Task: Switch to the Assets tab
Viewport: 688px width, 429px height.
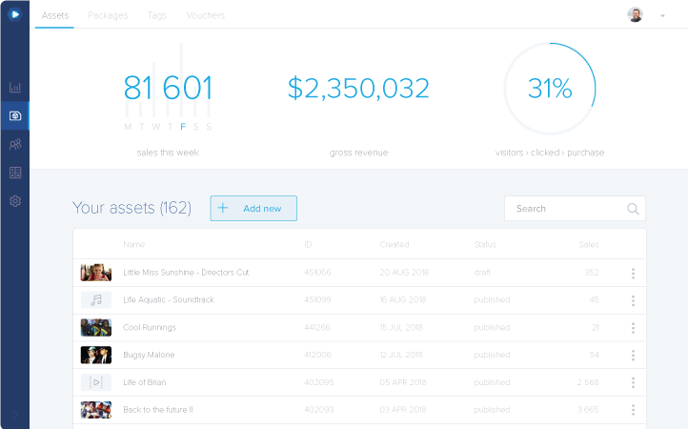Action: point(55,15)
